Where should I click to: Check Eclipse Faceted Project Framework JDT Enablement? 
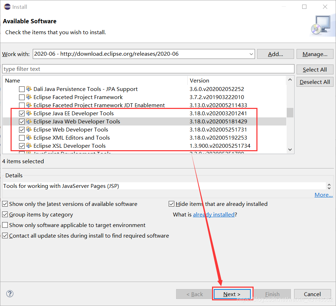(21, 105)
